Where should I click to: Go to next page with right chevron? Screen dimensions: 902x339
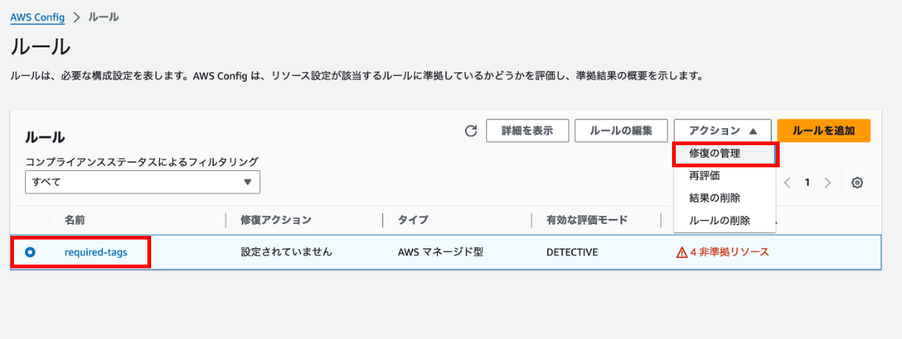point(828,183)
